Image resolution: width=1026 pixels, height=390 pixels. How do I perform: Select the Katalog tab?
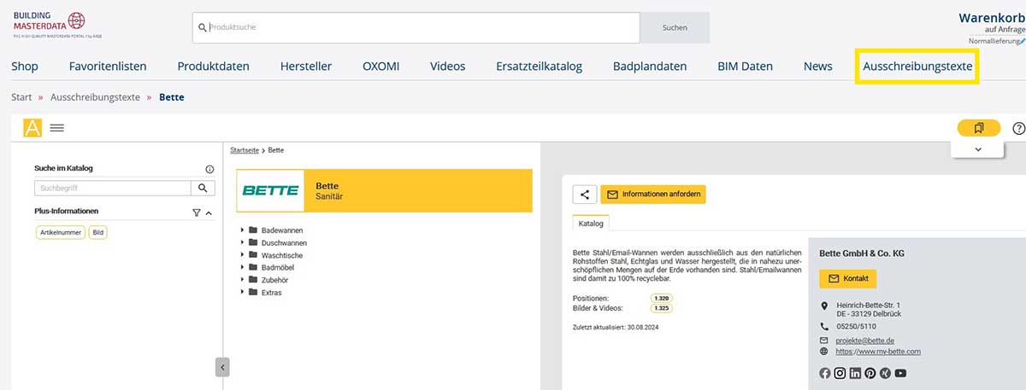pos(591,224)
